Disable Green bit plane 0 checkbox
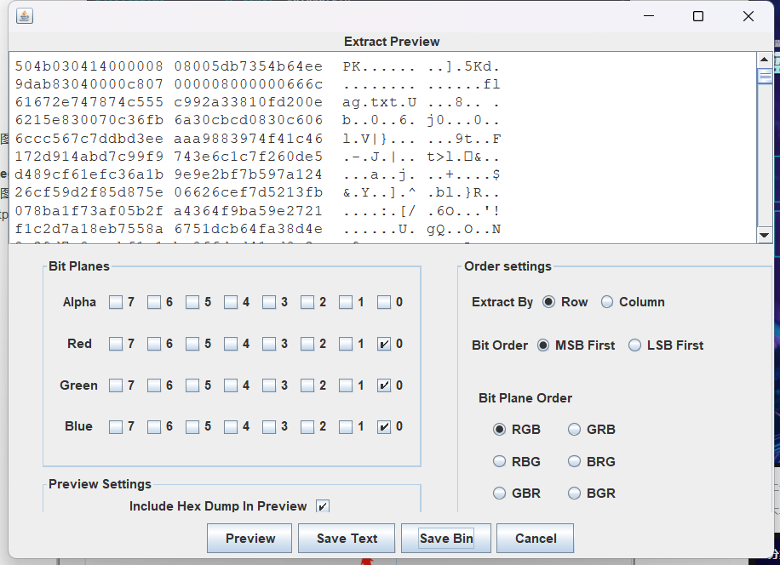This screenshot has width=780, height=565. (384, 386)
